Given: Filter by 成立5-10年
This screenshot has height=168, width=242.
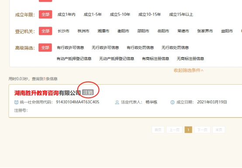Looking at the screenshot, I should pos(120,14).
